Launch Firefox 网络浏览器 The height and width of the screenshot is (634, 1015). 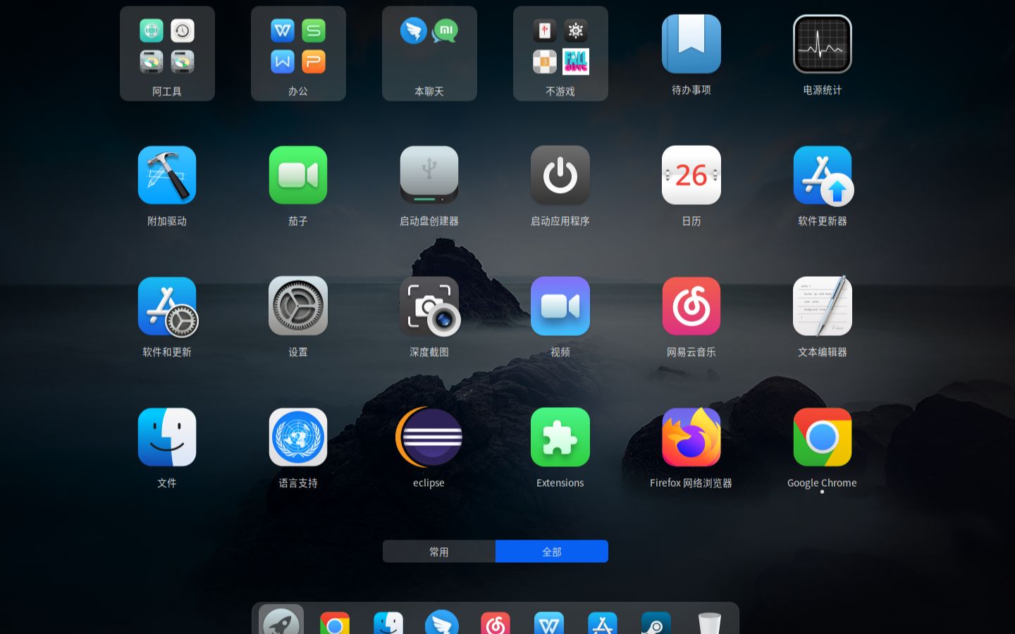691,437
